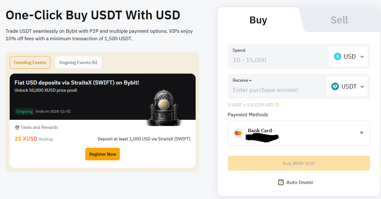Screen dimensions: 381x199
Task: Expand the Payment Methods selector arrow
Action: [362, 133]
